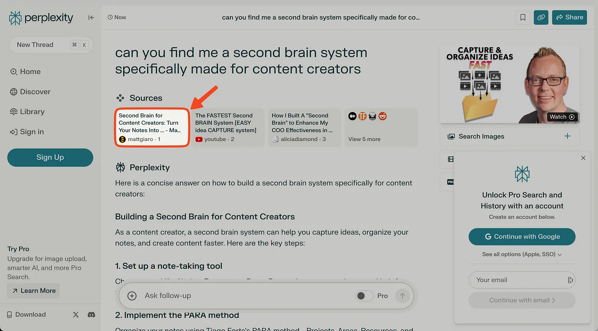Click the Perplexity answer heading icon
The height and width of the screenshot is (331, 598).
[120, 168]
